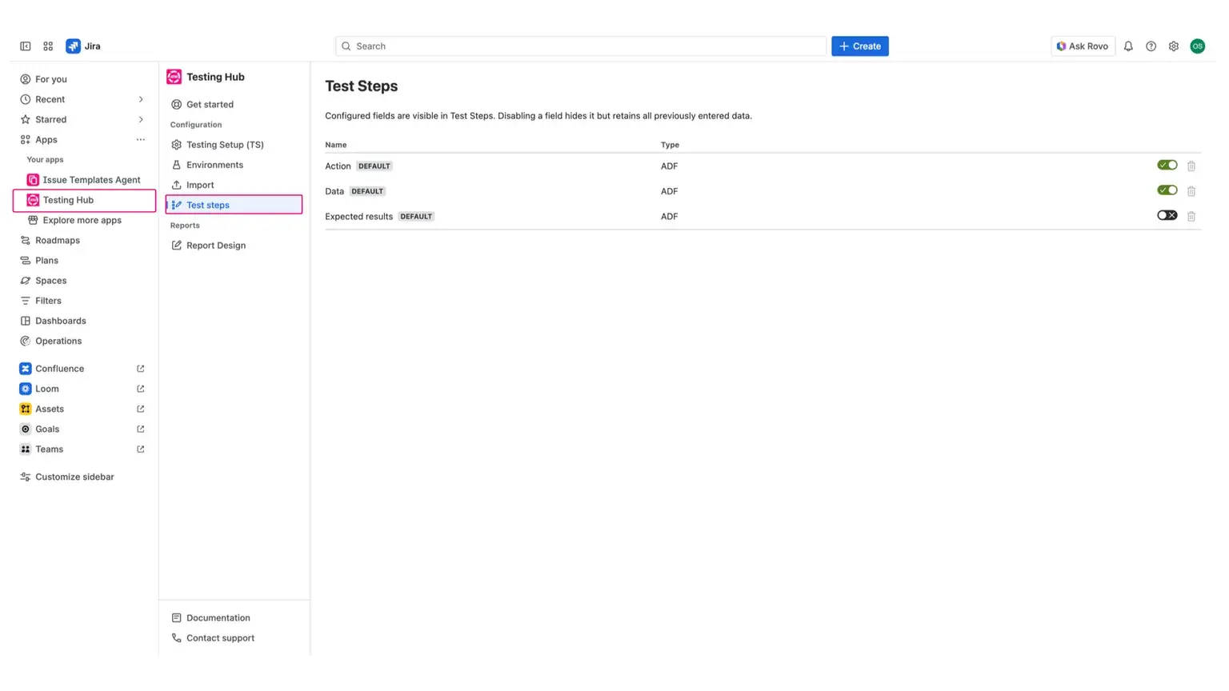Screen dimensions: 1229x691
Task: Open the notifications bell
Action: [x=1128, y=46]
